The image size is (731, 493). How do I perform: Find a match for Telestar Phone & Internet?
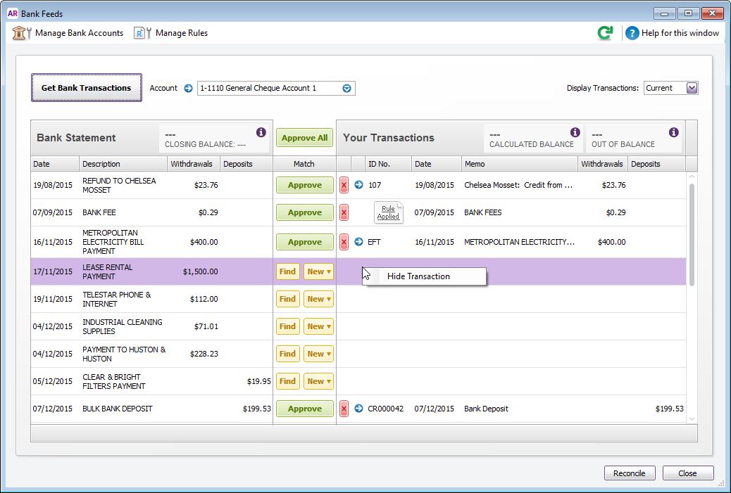pyautogui.click(x=287, y=298)
